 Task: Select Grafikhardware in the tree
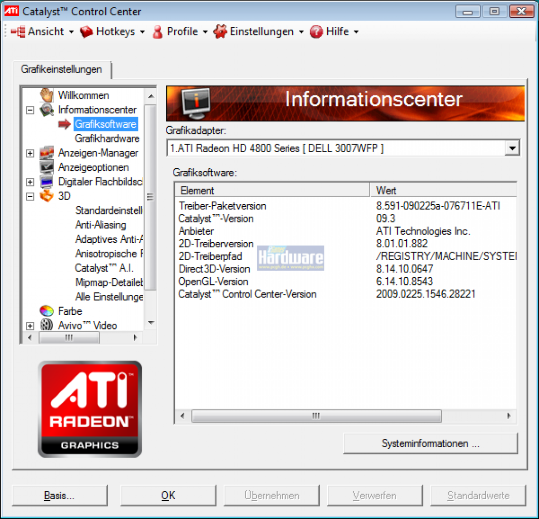click(x=107, y=138)
